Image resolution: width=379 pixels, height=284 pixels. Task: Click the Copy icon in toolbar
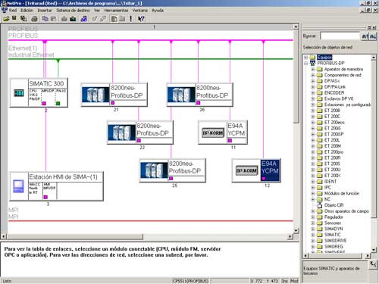(x=45, y=19)
